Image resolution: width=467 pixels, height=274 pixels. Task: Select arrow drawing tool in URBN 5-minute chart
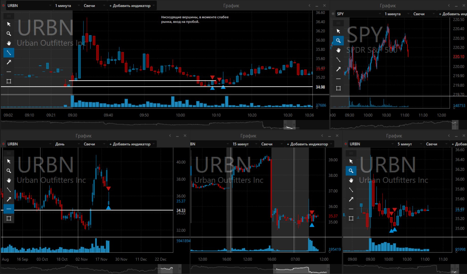pyautogui.click(x=351, y=199)
